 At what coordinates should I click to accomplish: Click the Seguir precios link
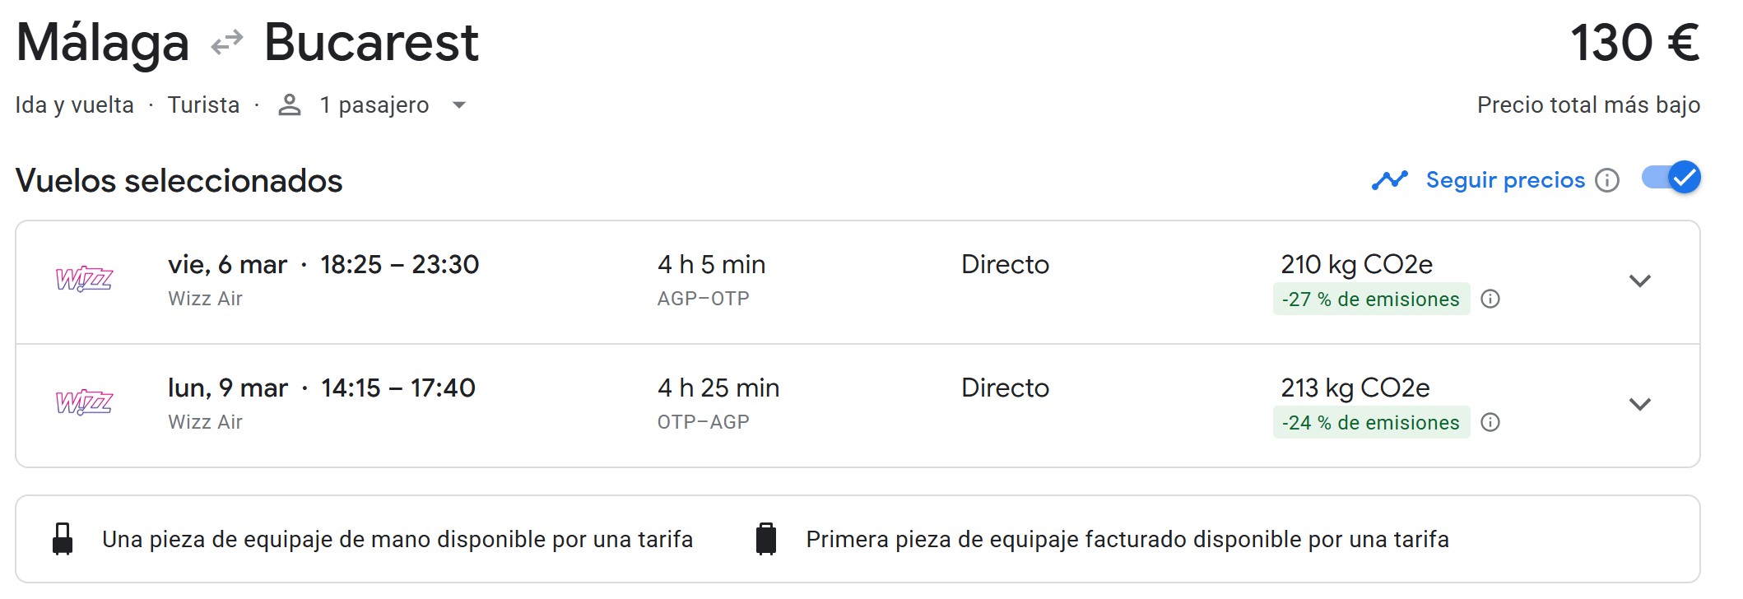1504,180
